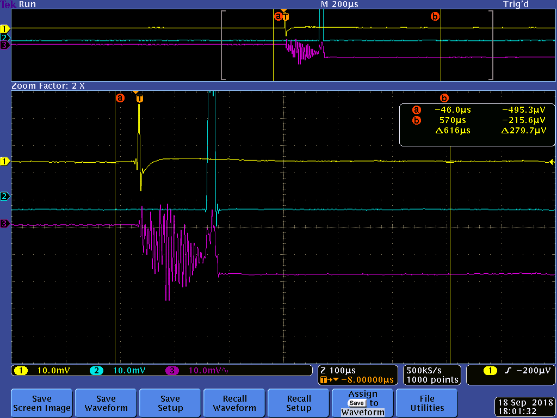
Task: Click the 500kS/s sample rate readout
Action: (424, 370)
